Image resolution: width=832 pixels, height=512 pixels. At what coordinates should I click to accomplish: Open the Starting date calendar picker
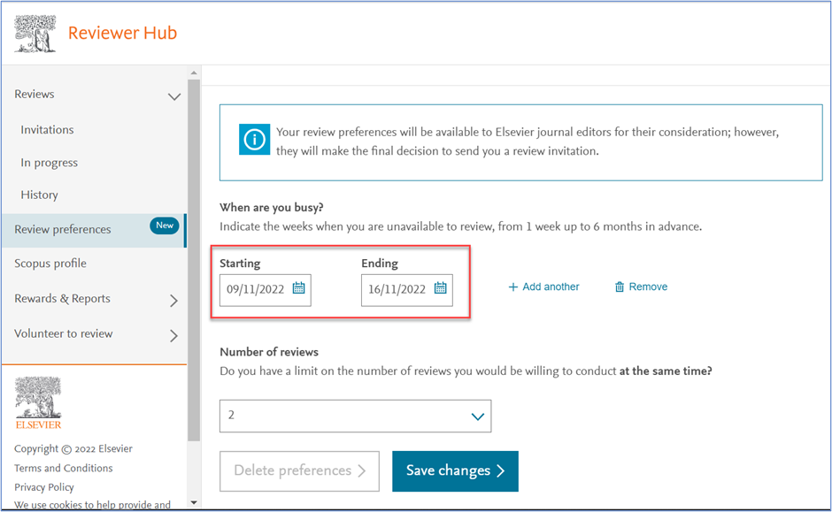pos(299,287)
